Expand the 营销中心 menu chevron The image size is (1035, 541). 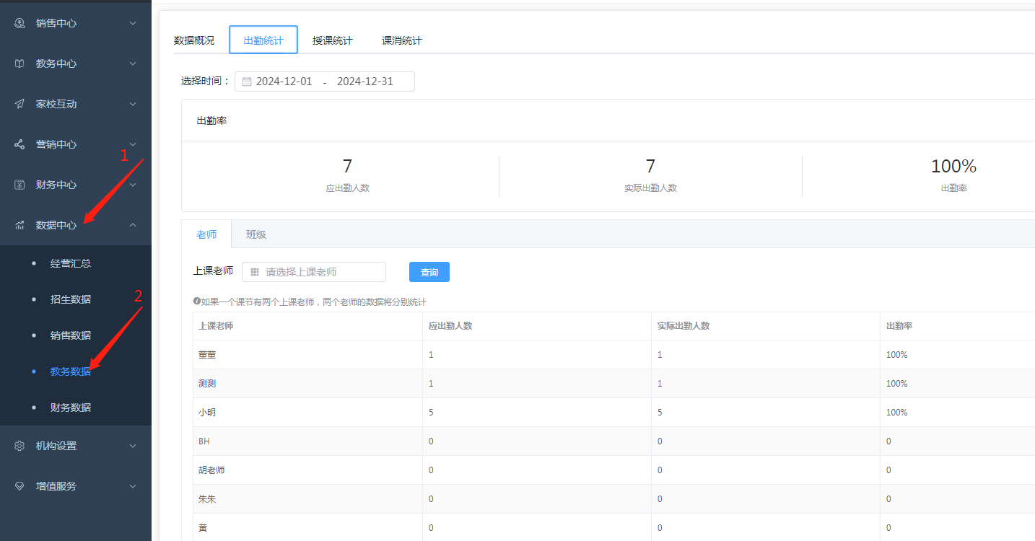pyautogui.click(x=133, y=144)
